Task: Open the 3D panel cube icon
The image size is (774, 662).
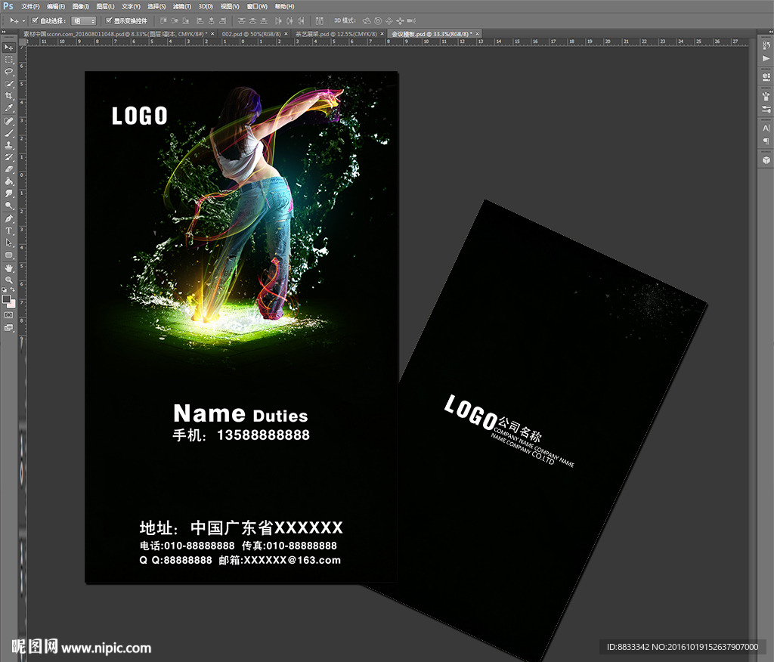Action: (x=766, y=160)
